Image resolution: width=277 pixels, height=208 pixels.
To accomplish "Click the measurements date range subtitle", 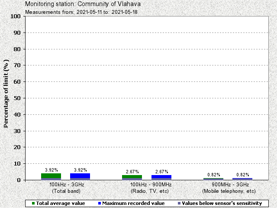I will pos(81,12).
